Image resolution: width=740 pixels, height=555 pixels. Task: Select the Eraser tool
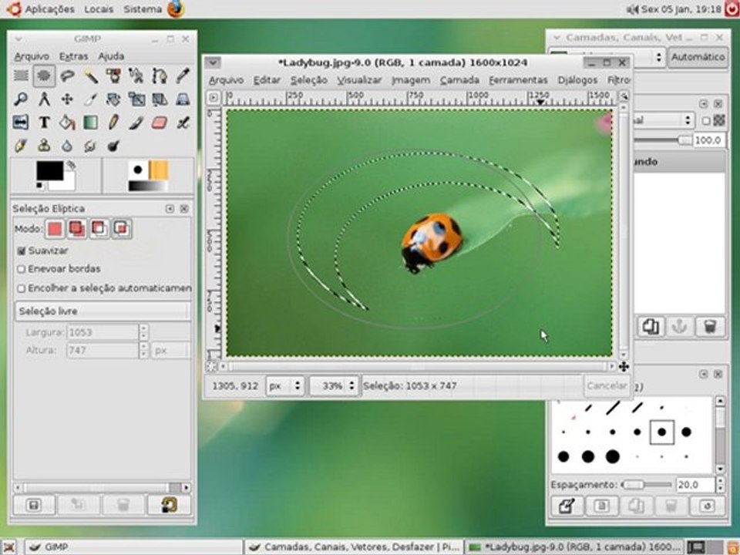pyautogui.click(x=160, y=123)
